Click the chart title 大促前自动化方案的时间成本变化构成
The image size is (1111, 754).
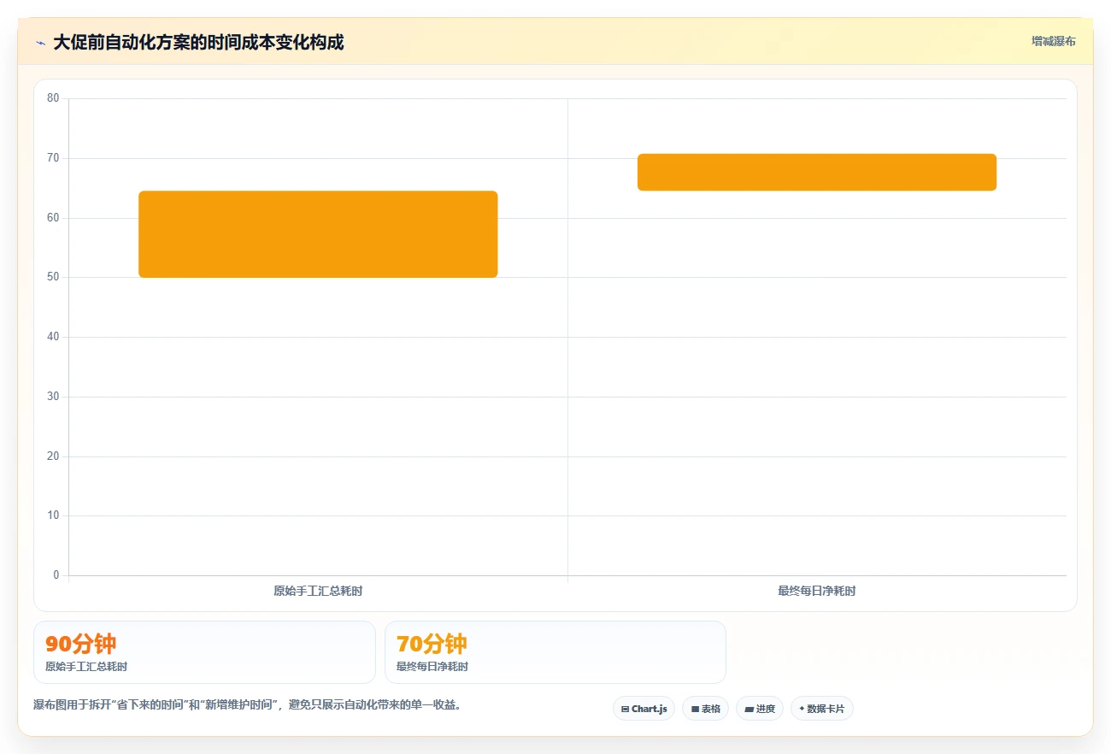(x=198, y=43)
